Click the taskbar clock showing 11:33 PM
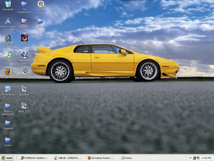 [x=206, y=158]
